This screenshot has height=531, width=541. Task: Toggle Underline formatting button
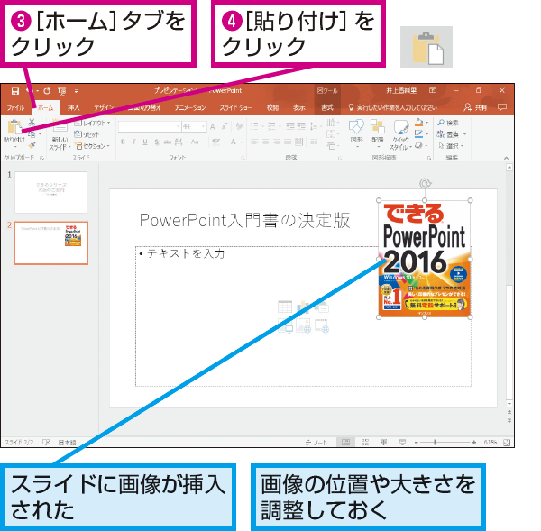[x=145, y=142]
